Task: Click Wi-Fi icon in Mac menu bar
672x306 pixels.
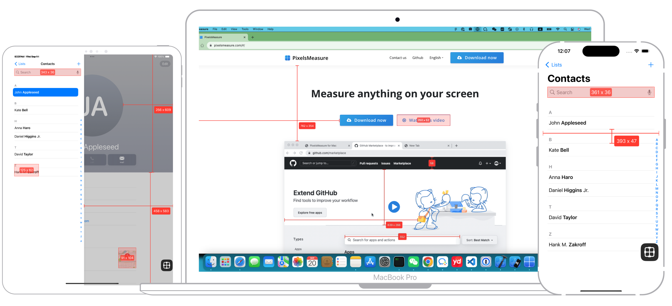Action: point(558,29)
